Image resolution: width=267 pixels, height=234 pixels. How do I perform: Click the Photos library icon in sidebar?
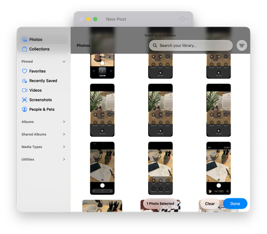pyautogui.click(x=25, y=40)
